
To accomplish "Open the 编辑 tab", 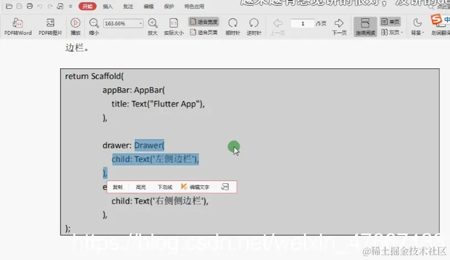I will pyautogui.click(x=148, y=6).
